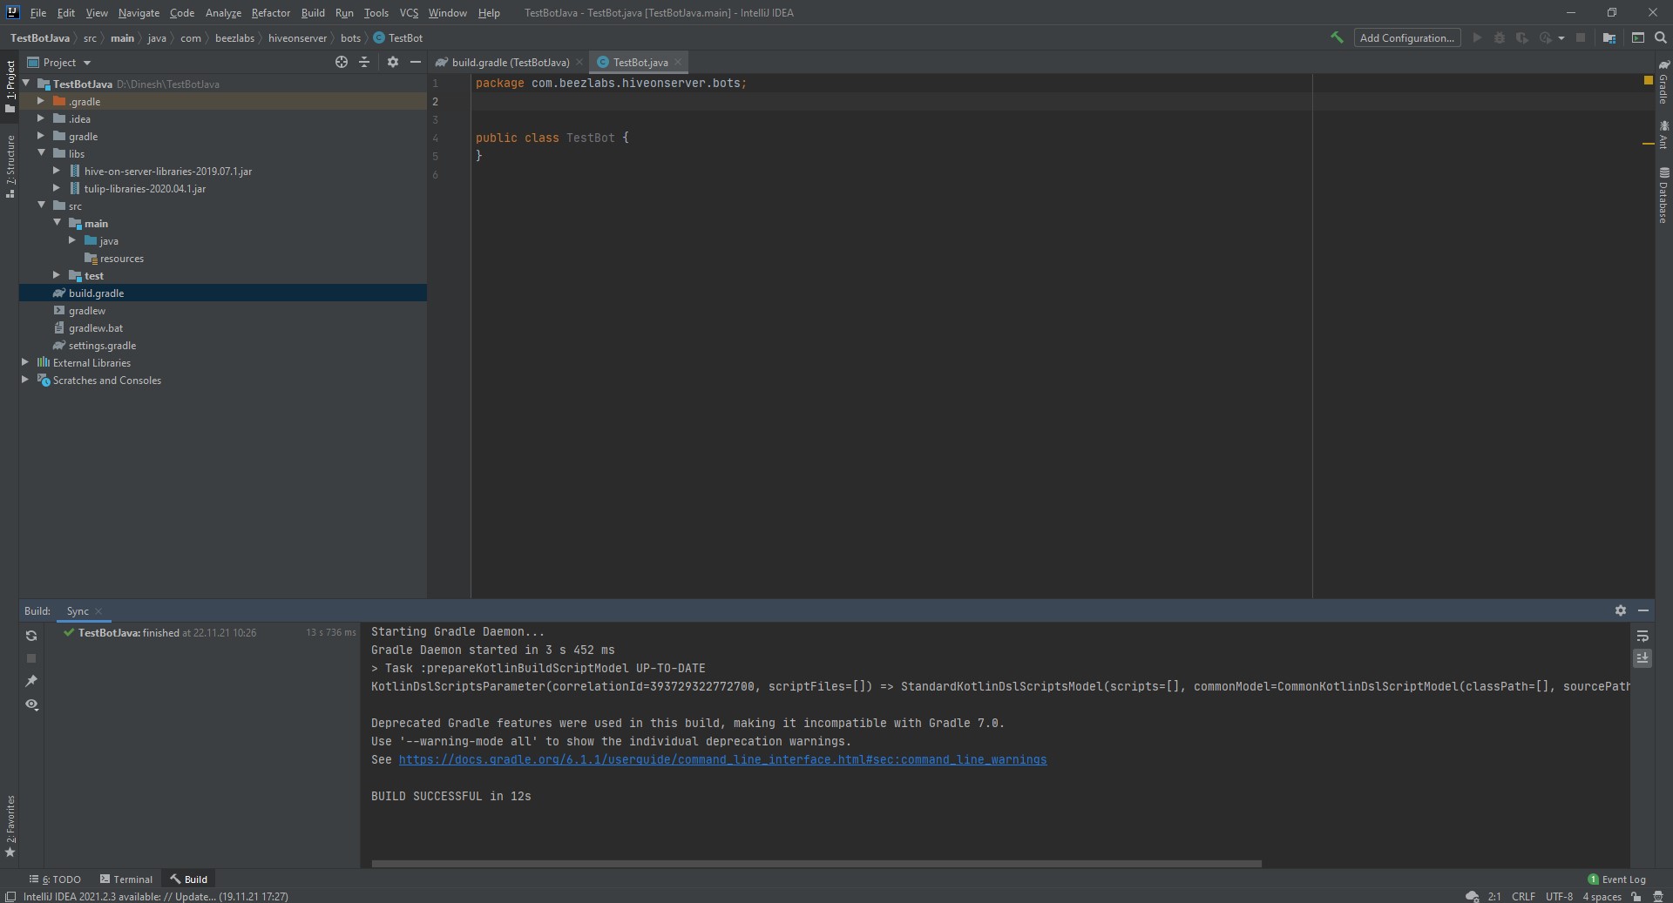Viewport: 1673px width, 903px height.
Task: Toggle the Favorites tool window on left sidebar
Action: point(10,826)
